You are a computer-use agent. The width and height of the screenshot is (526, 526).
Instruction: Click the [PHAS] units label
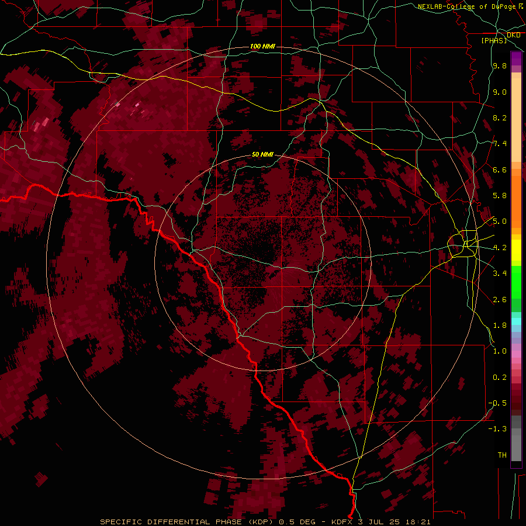click(x=494, y=40)
